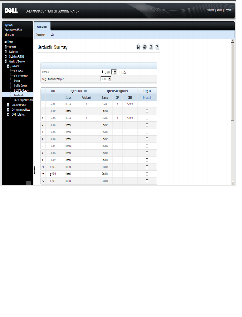Check Copy to box for port gi1/0/3

click(147, 118)
